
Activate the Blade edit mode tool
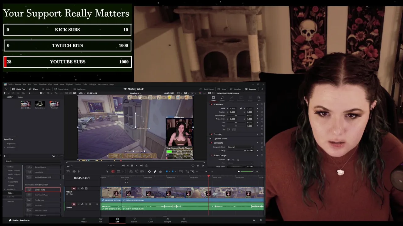pyautogui.click(x=118, y=171)
